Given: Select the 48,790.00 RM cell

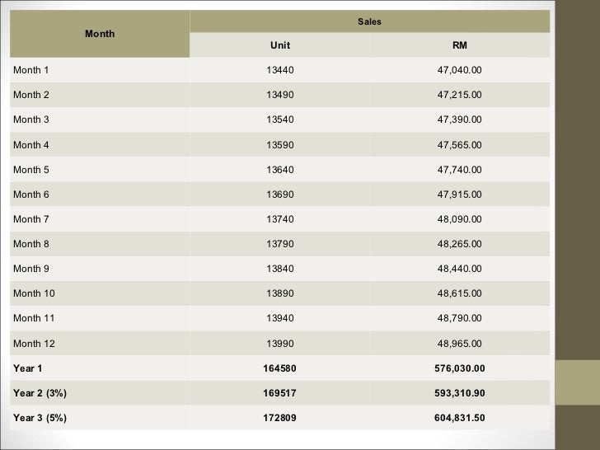Looking at the screenshot, I should point(459,318).
